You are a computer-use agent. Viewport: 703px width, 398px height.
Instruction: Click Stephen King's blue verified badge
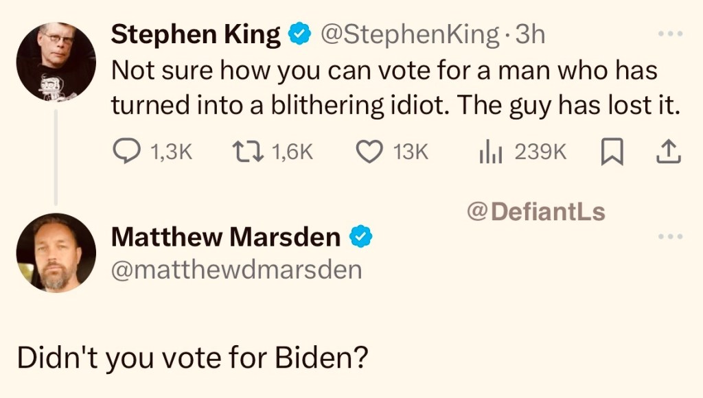click(299, 34)
